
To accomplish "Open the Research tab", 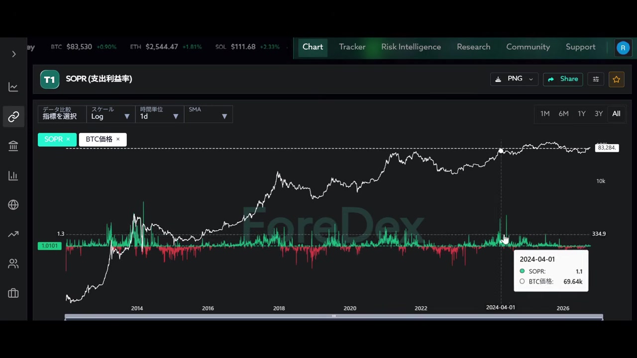I will (473, 47).
